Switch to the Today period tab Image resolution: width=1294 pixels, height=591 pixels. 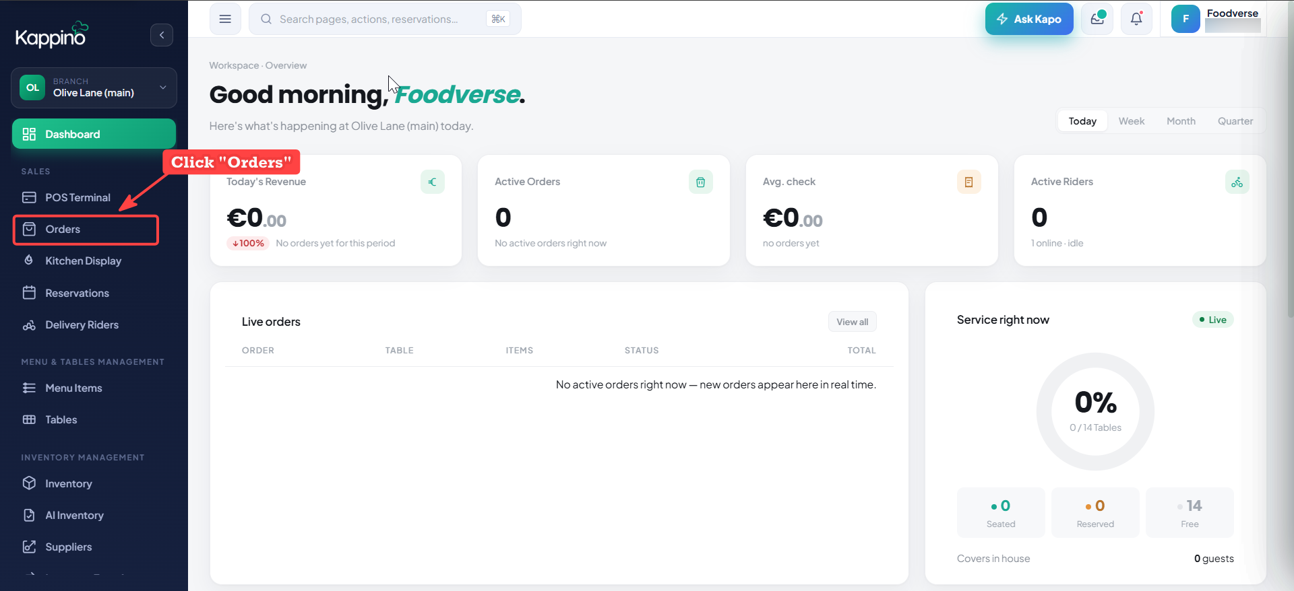1082,121
